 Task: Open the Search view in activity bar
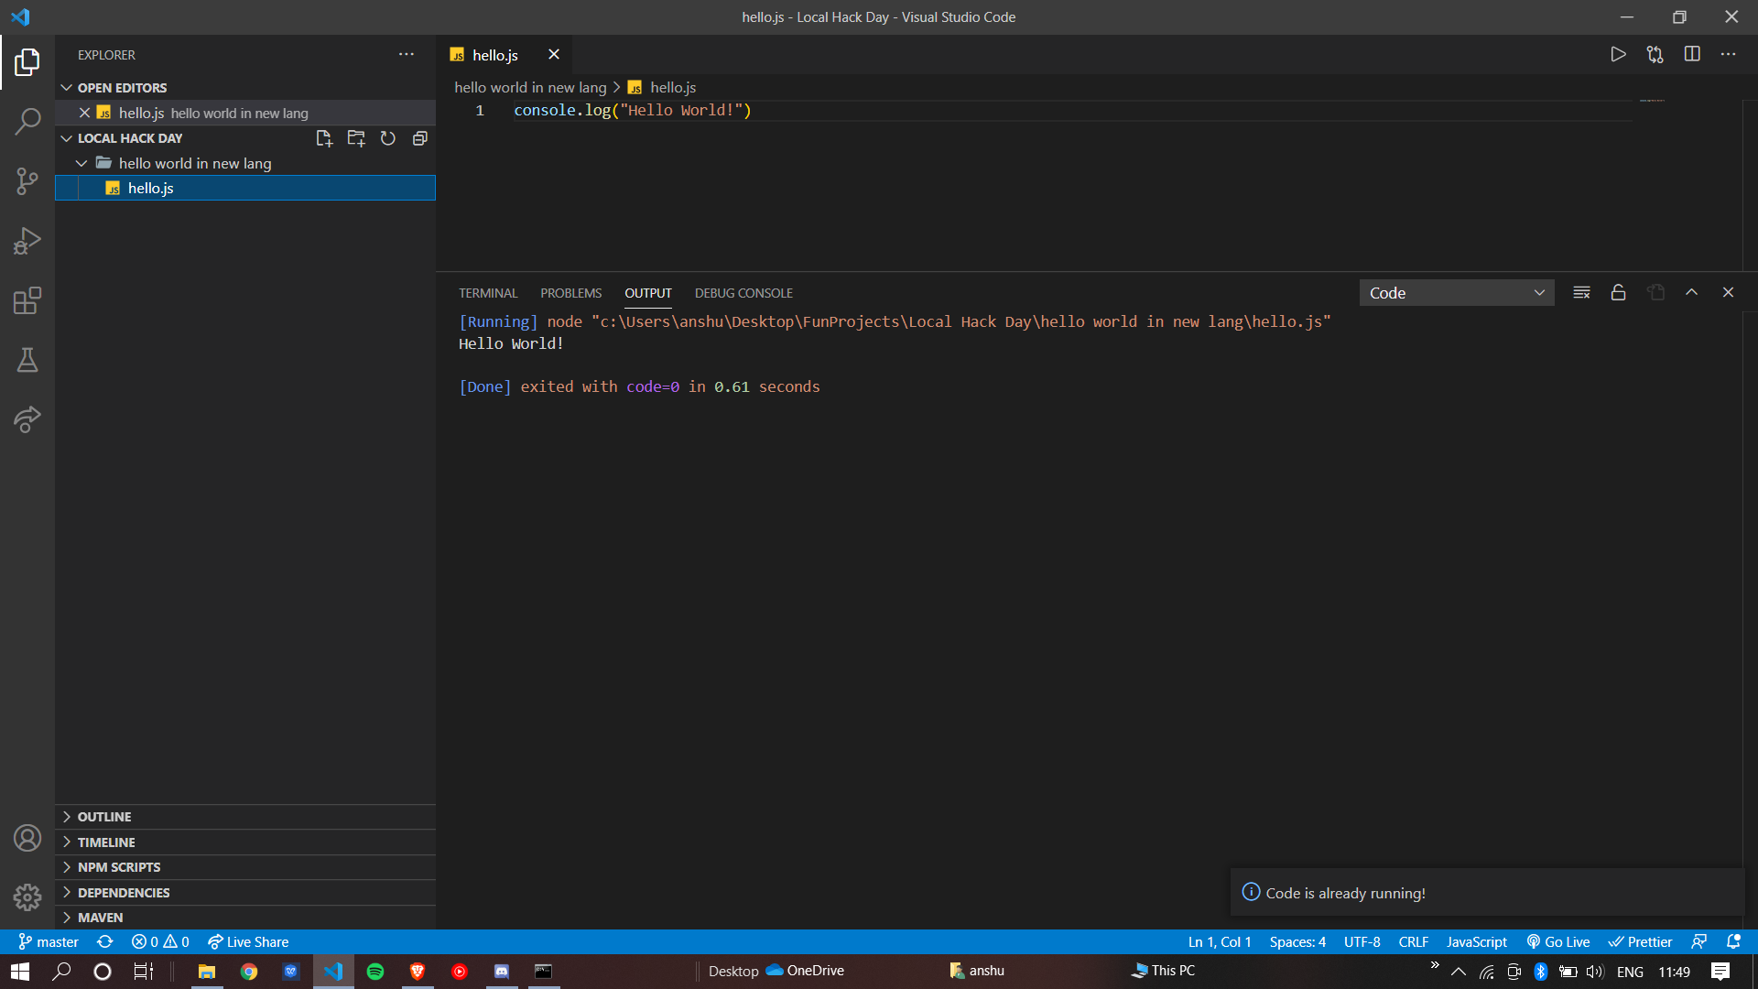(27, 121)
